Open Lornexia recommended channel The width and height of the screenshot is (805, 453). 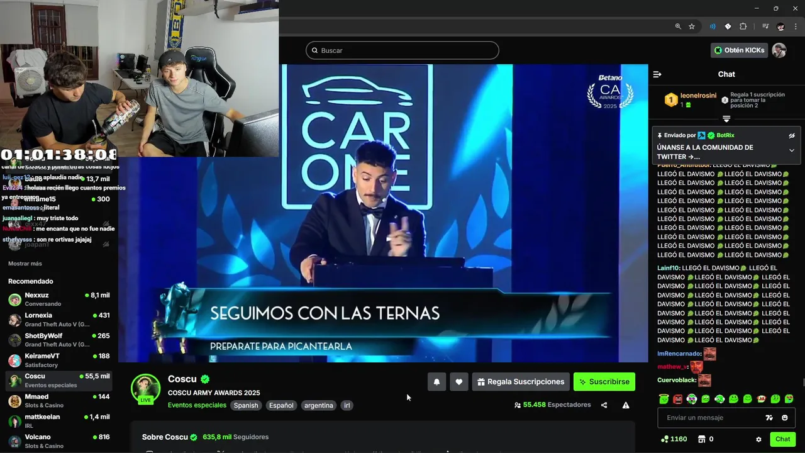pos(59,320)
